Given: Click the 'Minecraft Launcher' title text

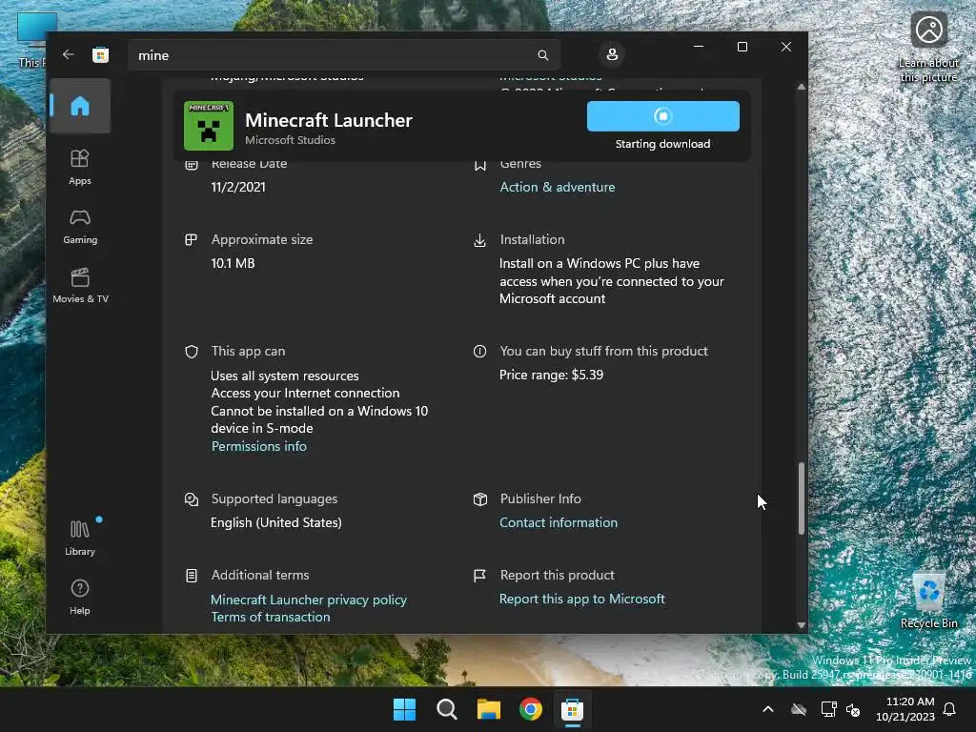Looking at the screenshot, I should (x=329, y=120).
